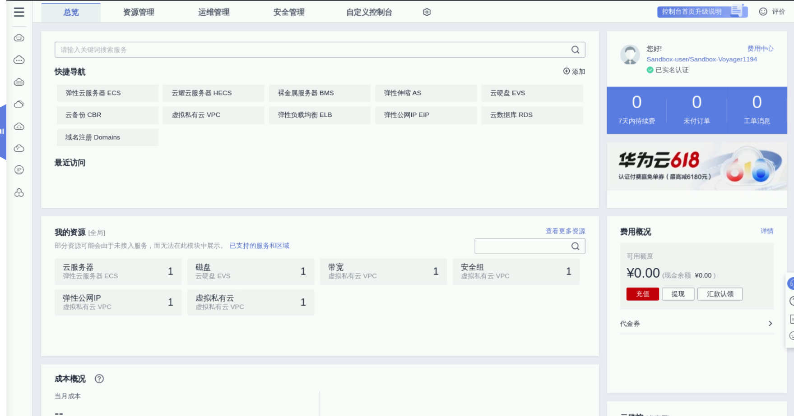Click the 控制台首页升级说明 button

(702, 12)
